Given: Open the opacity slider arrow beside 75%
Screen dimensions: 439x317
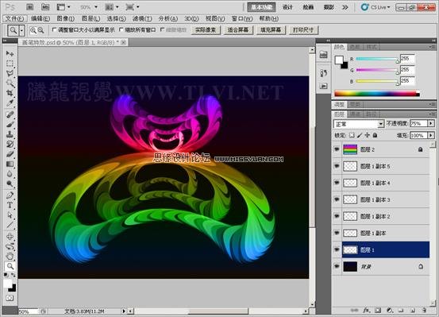Looking at the screenshot, I should click(x=431, y=123).
